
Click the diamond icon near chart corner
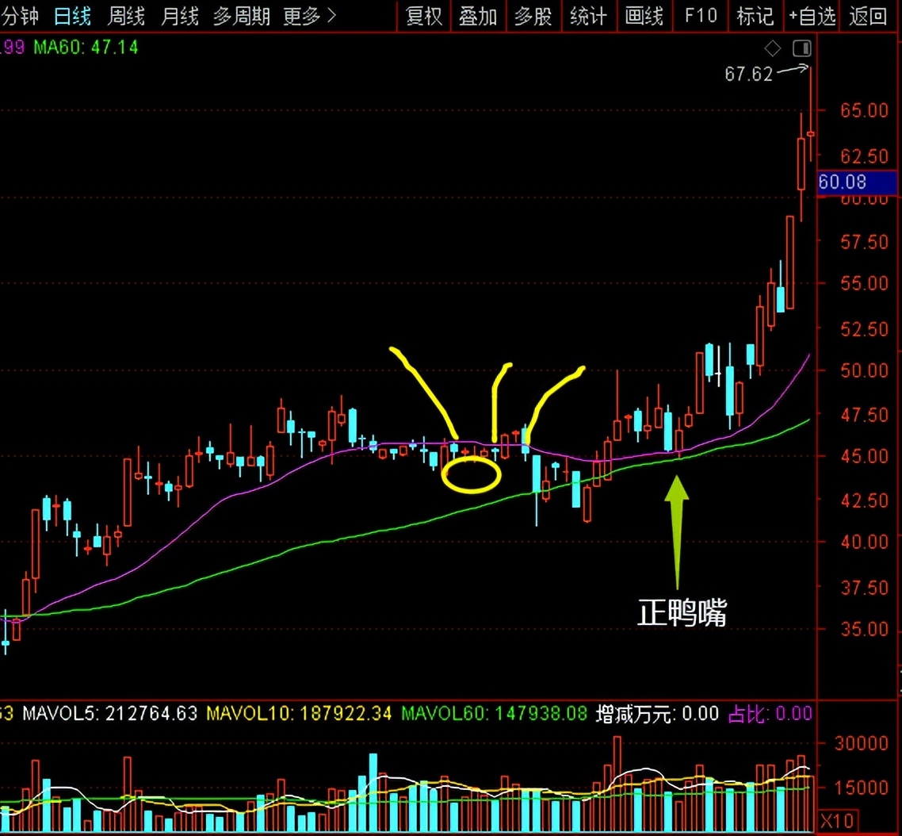tap(773, 48)
